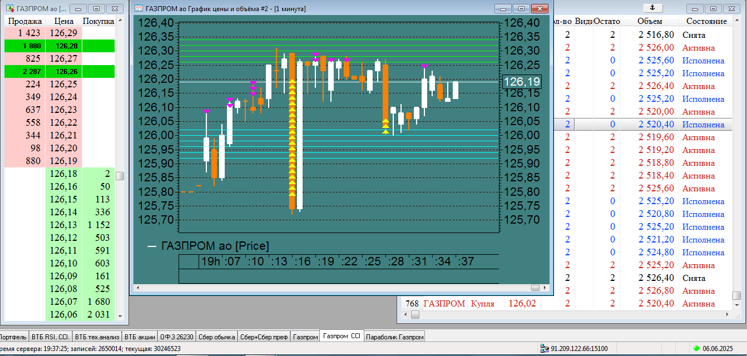Click the Цена column header in order book

(x=64, y=21)
